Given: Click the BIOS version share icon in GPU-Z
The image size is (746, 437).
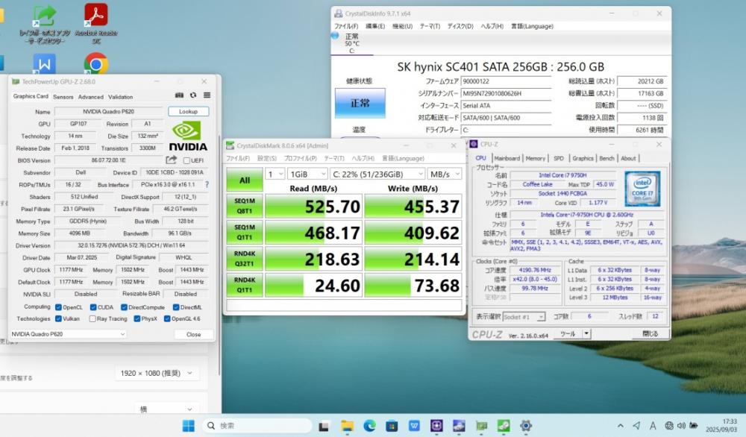Looking at the screenshot, I should tap(172, 160).
